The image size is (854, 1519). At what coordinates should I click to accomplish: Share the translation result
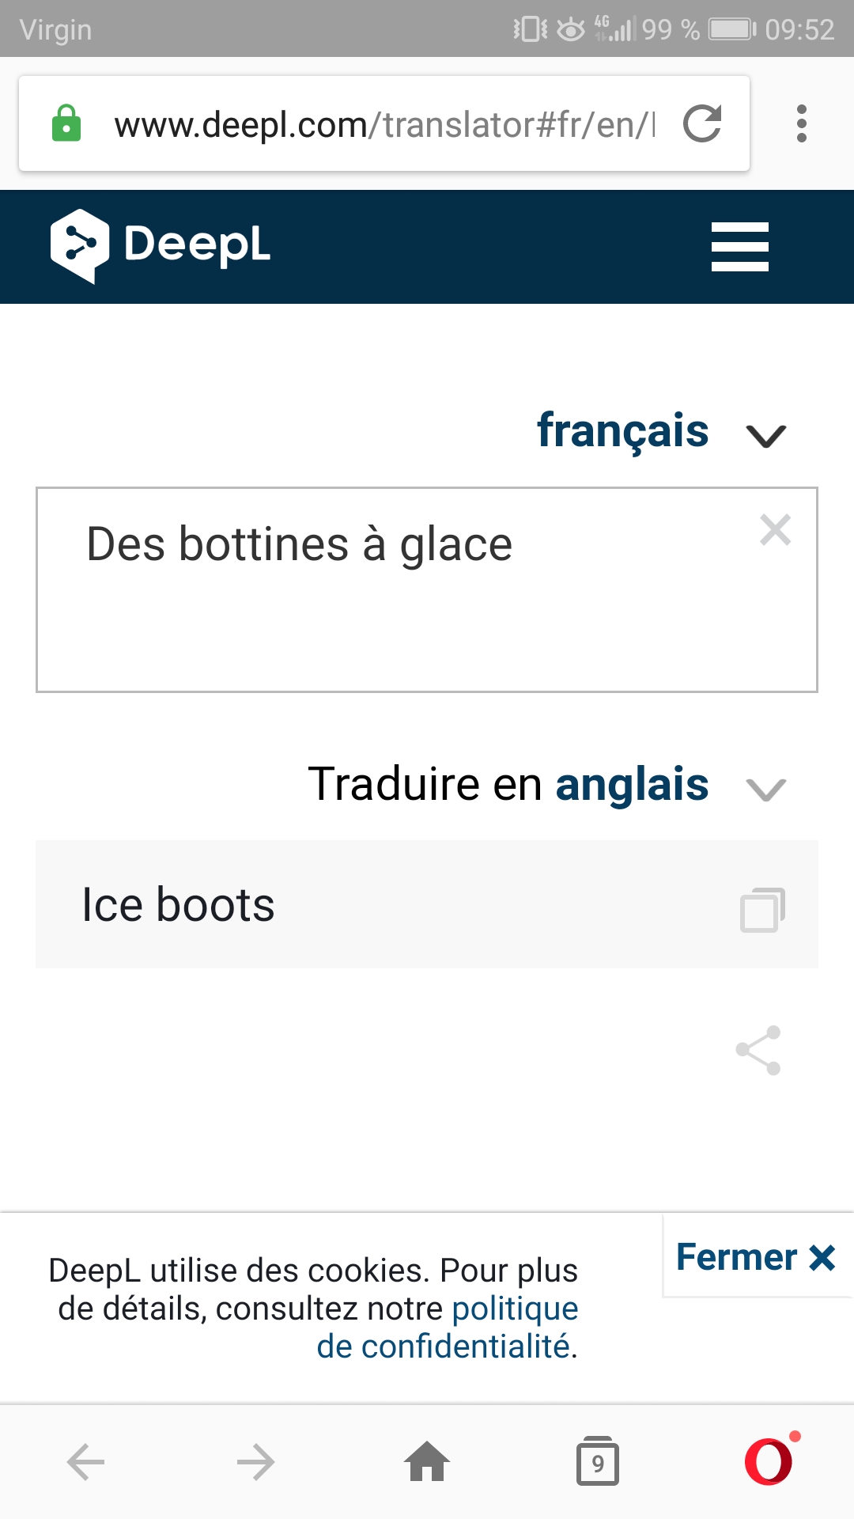(758, 1051)
